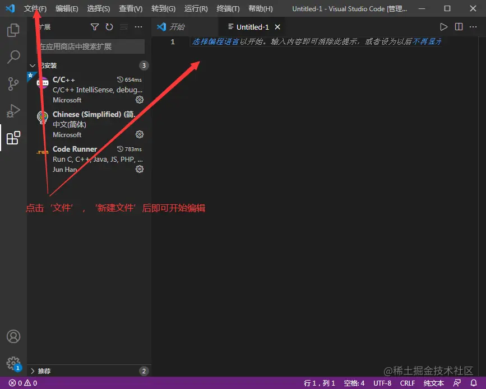
Task: Change language mode via 纯文本
Action: pyautogui.click(x=434, y=383)
